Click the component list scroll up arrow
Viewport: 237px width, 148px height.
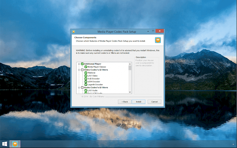130,64
